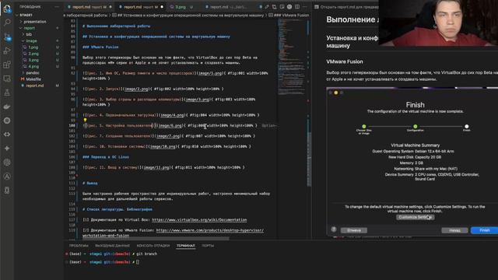
Task: Collapse the image folder
Action: [38, 40]
